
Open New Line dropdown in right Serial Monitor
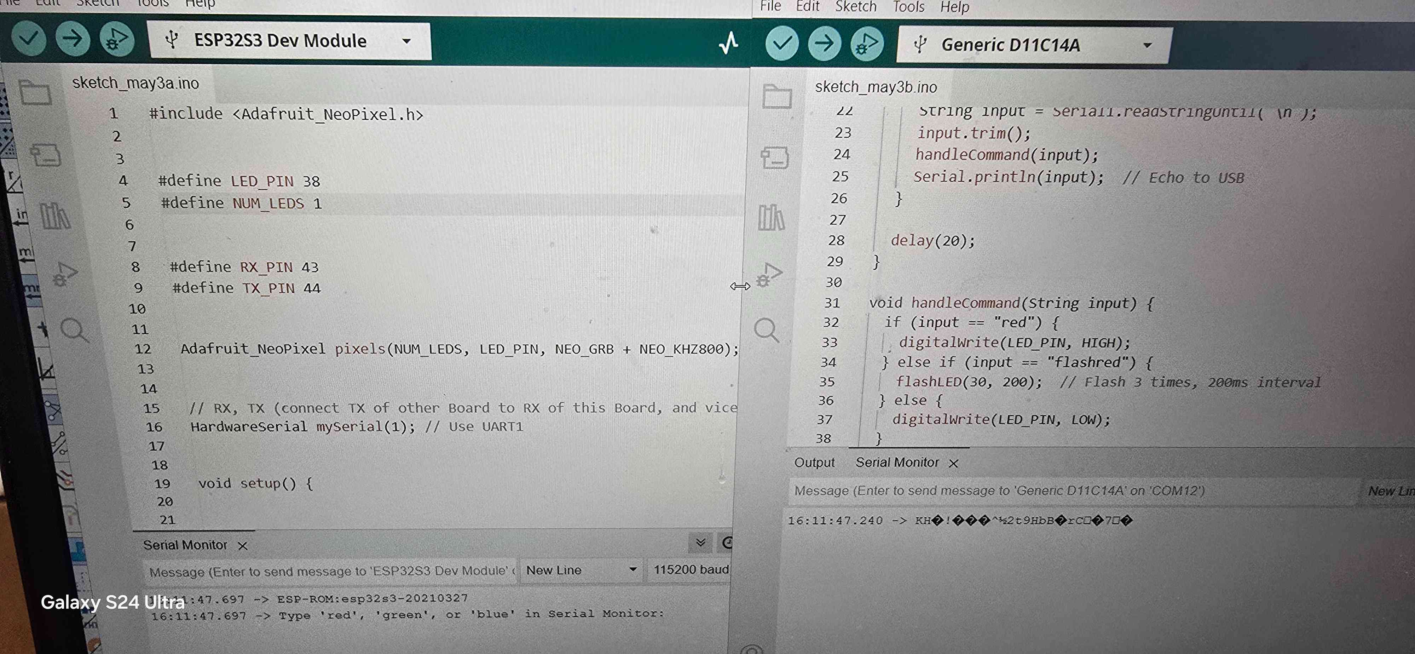click(x=1390, y=491)
